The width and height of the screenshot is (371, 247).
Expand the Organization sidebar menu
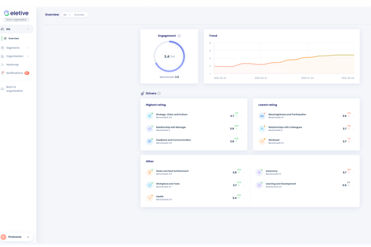28,56
